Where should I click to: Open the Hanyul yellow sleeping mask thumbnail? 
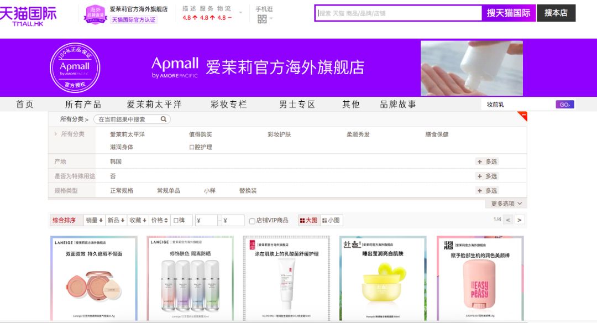(x=383, y=278)
